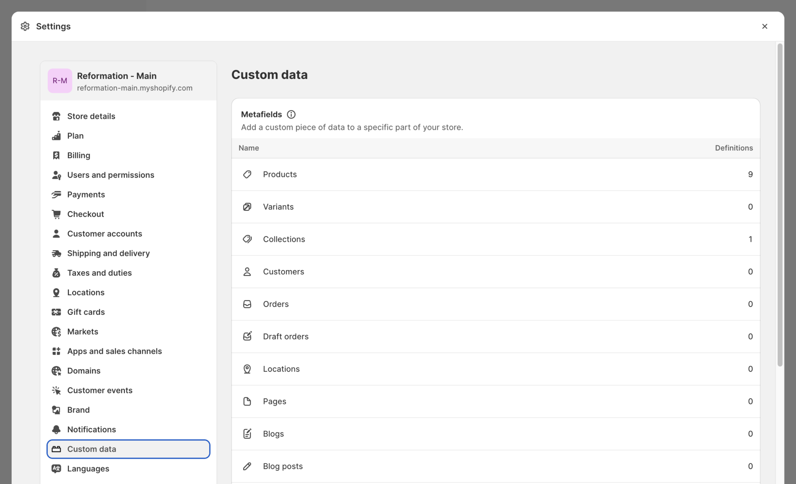The width and height of the screenshot is (796, 484).
Task: Select Languages in the sidebar
Action: tap(88, 468)
